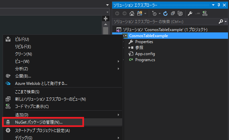
Task: Open the editor navigation bar dropdown arrow
Action: tap(107, 12)
